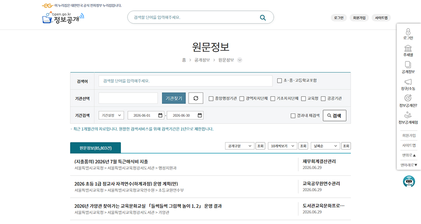Open 정보공개란? target icon in side panel
Image resolution: width=421 pixels, height=224 pixels.
coord(408,98)
